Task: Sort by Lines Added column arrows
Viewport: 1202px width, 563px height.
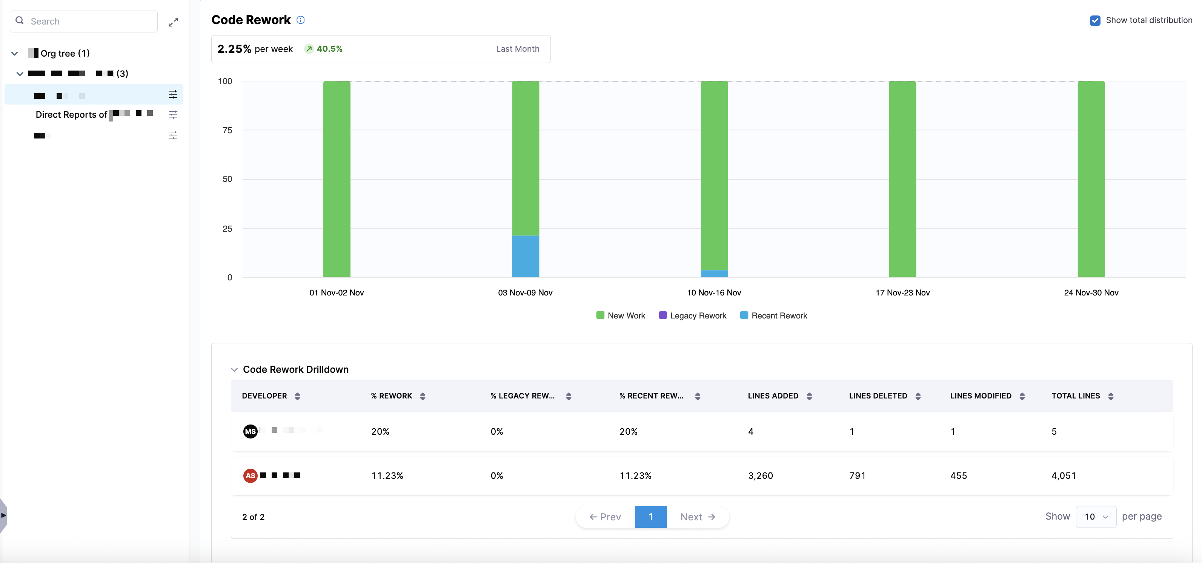Action: click(x=809, y=396)
